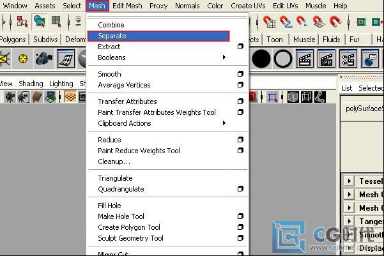Viewport: 384px width, 256px height.
Task: Click Sculpt Geometry Tool
Action: (x=130, y=238)
